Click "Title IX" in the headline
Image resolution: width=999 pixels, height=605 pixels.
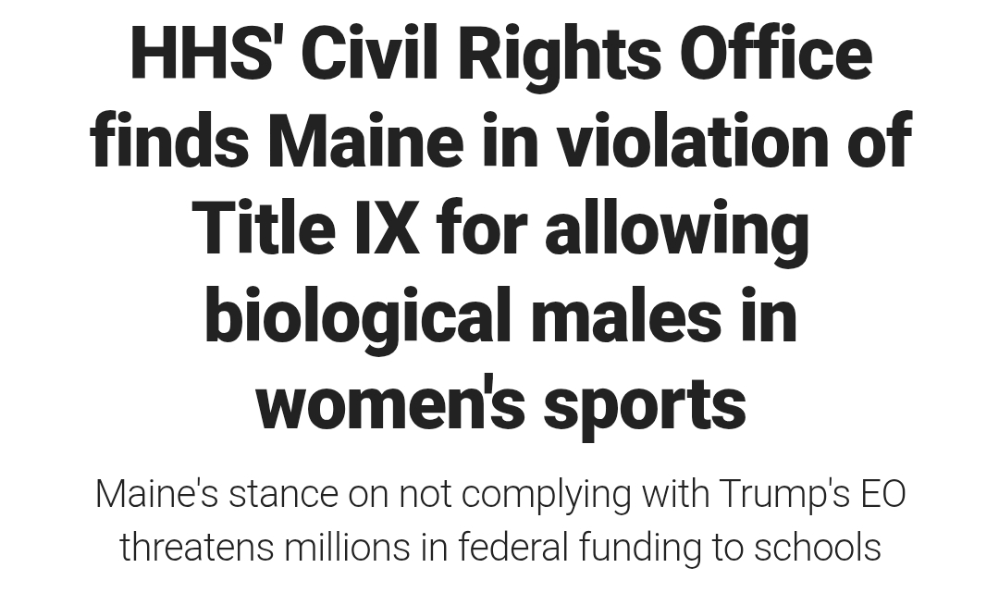coord(306,228)
